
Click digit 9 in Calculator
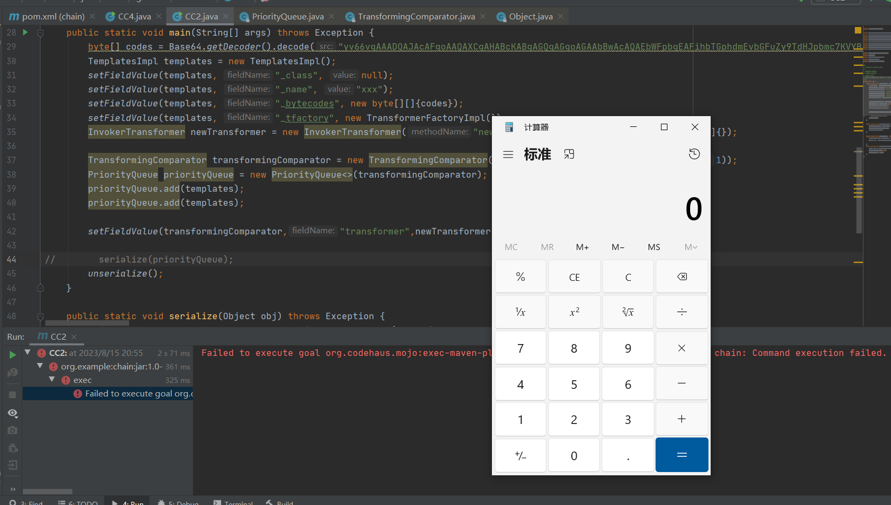tap(628, 348)
